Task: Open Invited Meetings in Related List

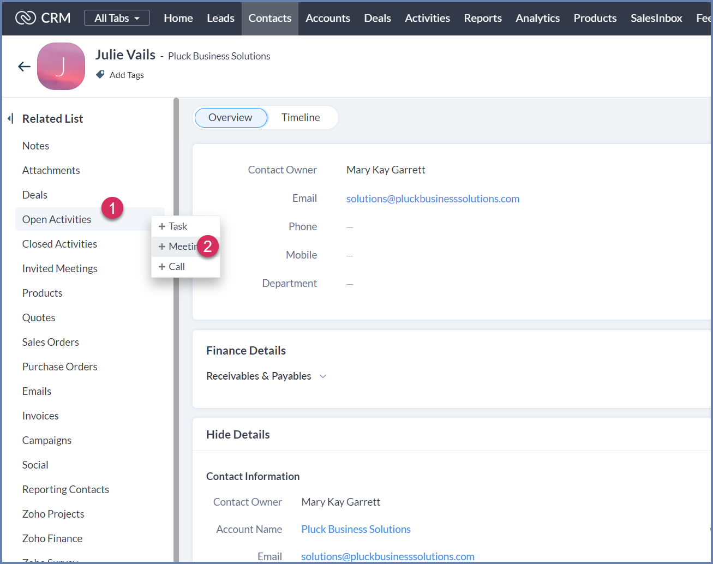Action: pos(60,268)
